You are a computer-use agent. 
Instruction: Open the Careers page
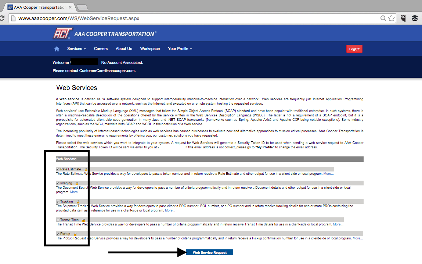(x=101, y=49)
